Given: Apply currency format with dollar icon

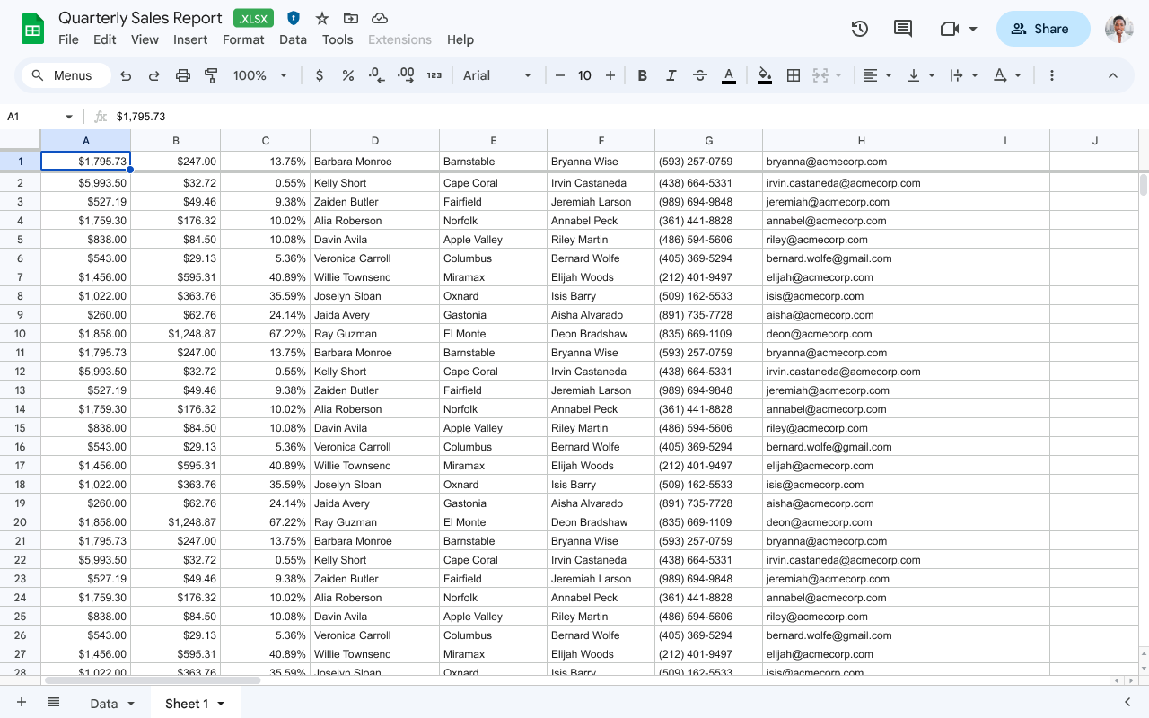Looking at the screenshot, I should click(320, 75).
